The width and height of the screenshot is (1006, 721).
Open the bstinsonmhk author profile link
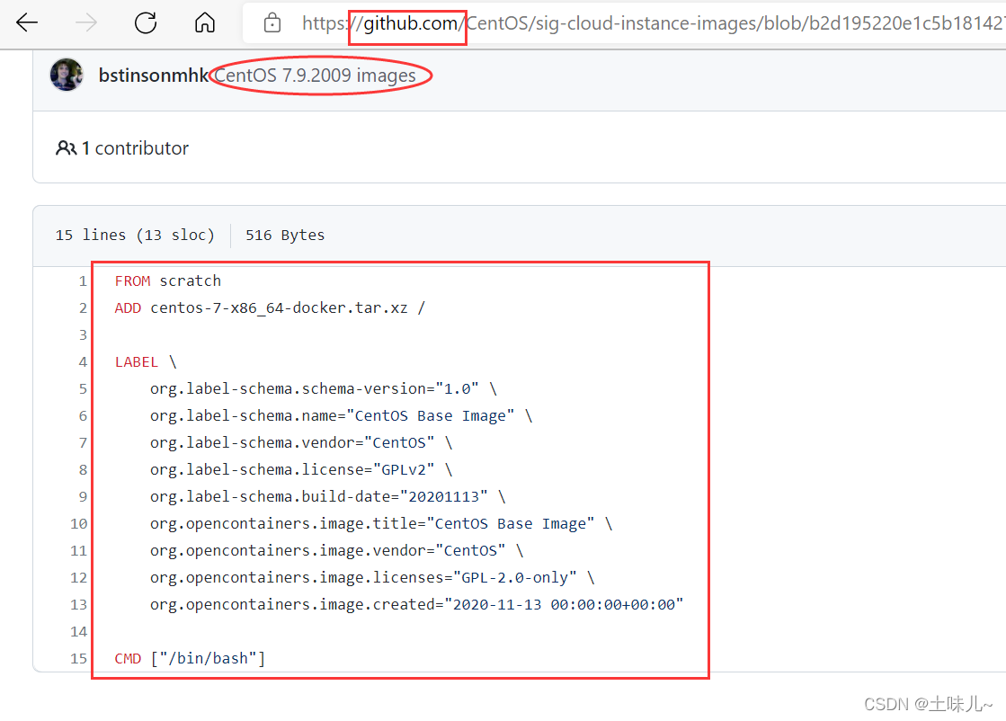(154, 75)
